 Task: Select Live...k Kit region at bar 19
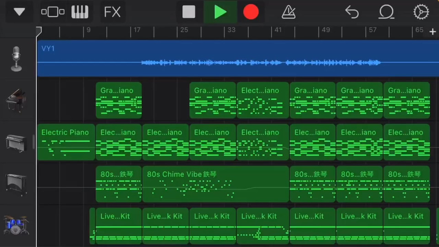click(x=166, y=226)
